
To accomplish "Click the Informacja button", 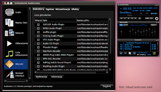I will [57, 77].
